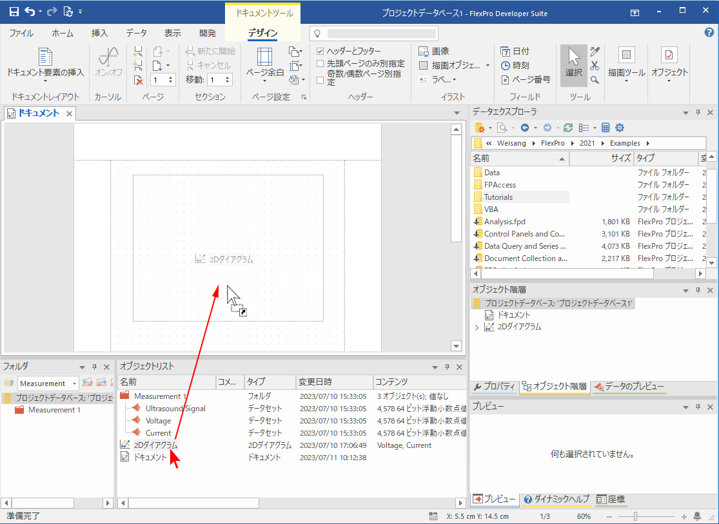Click the Undo arrow icon
719x524 pixels.
[30, 12]
